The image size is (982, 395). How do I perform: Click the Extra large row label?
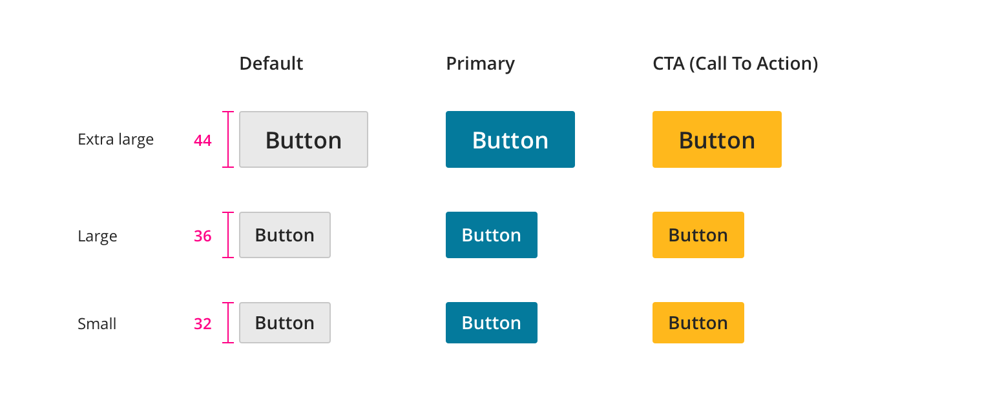(x=116, y=139)
